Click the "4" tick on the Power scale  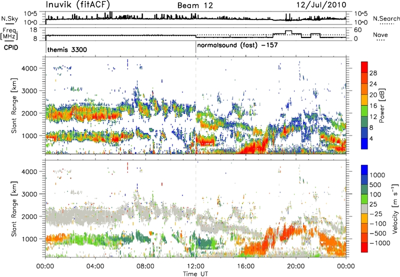[371, 138]
